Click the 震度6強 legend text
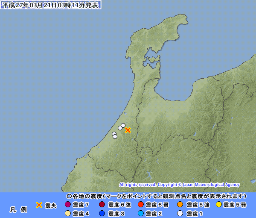 coord(119,205)
